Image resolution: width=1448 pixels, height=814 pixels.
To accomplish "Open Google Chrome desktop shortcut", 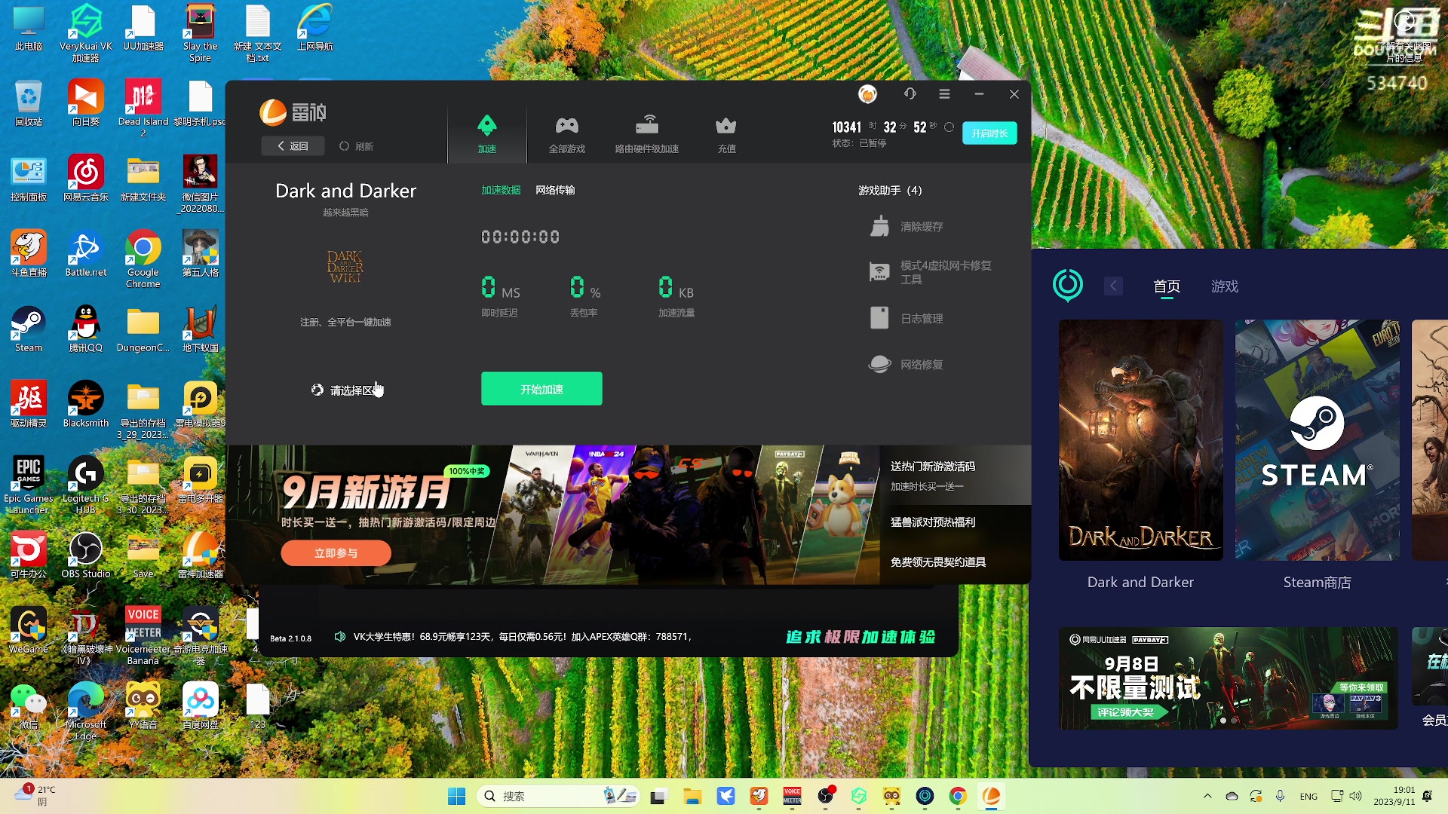I will 143,258.
